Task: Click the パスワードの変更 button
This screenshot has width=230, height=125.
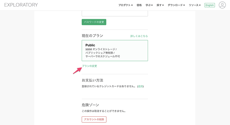Action: point(94,22)
